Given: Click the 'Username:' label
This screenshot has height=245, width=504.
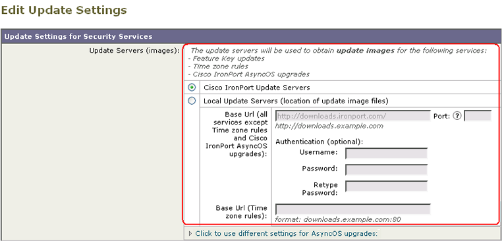Looking at the screenshot, I should pyautogui.click(x=318, y=152).
